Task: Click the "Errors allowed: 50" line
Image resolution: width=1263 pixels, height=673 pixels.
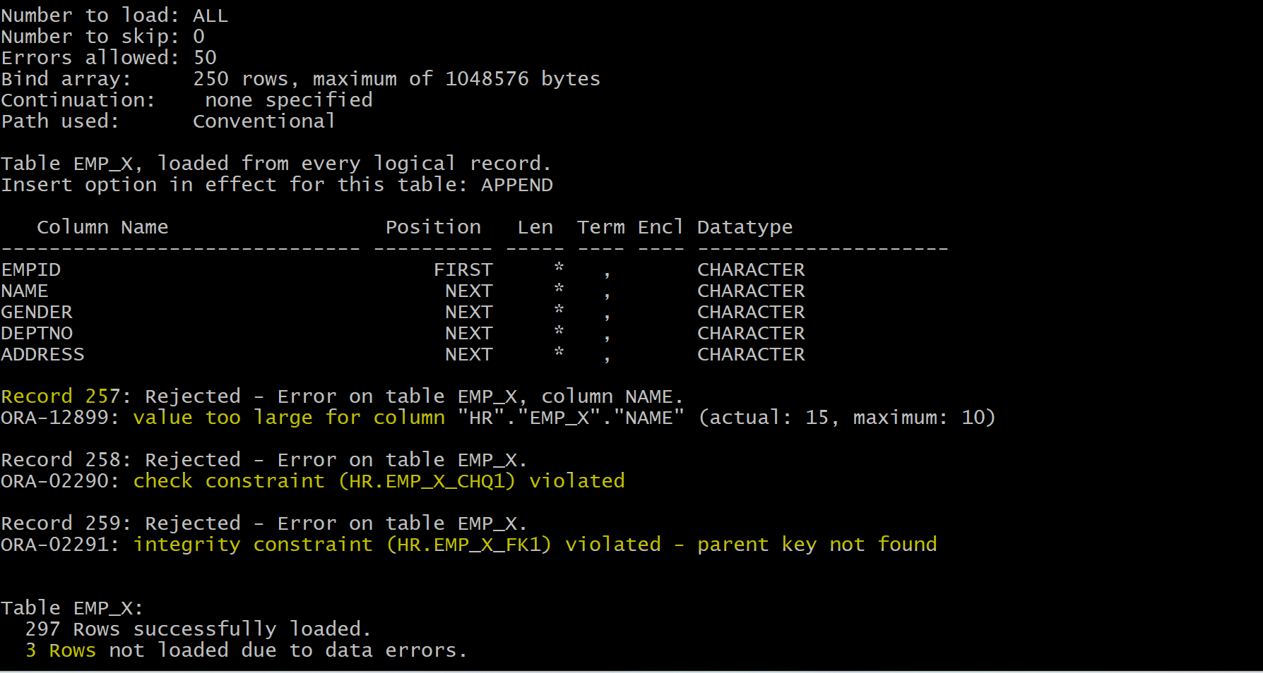Action: (109, 58)
